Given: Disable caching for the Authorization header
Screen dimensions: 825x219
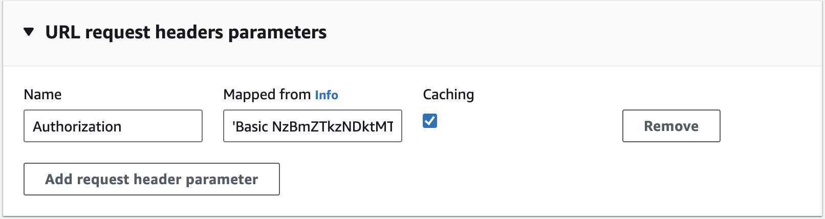Looking at the screenshot, I should tap(430, 121).
